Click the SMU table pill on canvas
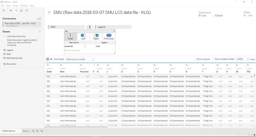This screenshot has height=137, width=256. 66,27
